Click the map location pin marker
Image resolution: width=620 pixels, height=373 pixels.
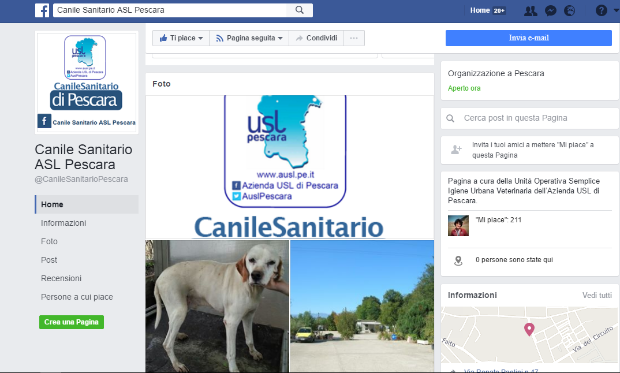pyautogui.click(x=529, y=329)
